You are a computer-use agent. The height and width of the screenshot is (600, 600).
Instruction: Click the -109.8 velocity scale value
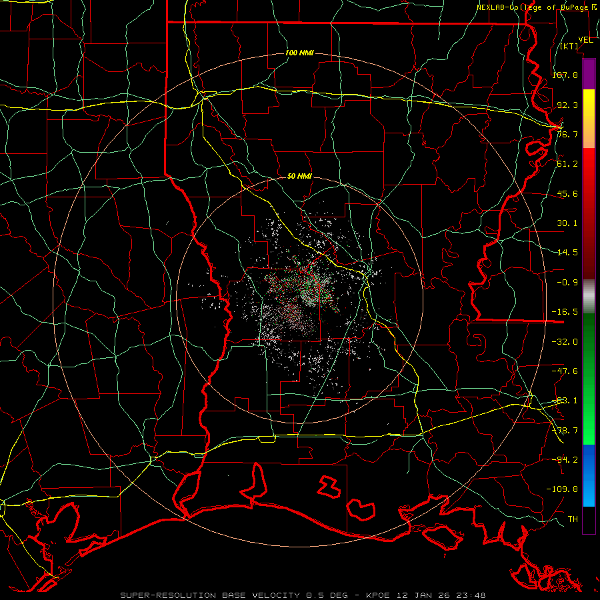click(x=562, y=489)
